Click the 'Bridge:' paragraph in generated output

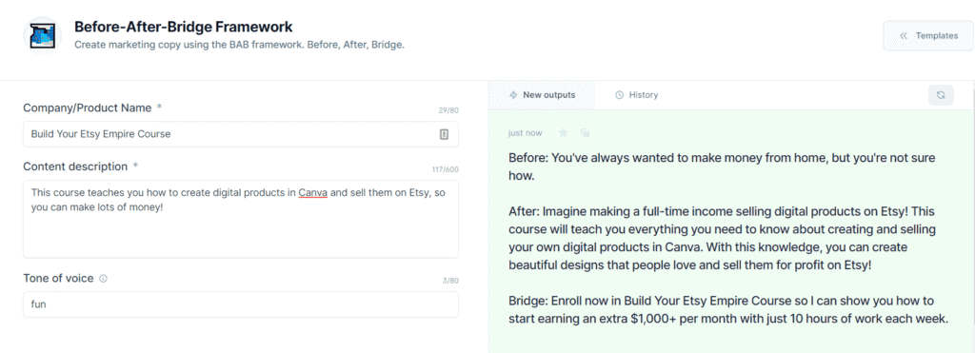(x=728, y=310)
